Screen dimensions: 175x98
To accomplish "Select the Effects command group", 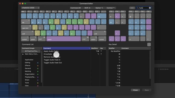I will (27, 66).
